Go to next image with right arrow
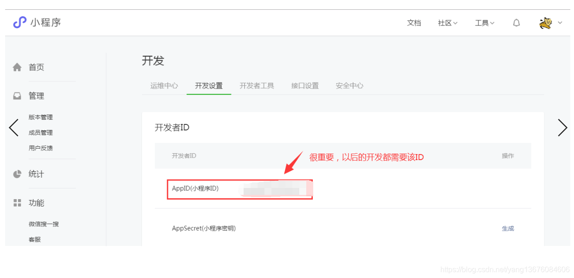This screenshot has height=278, width=574. 562,128
